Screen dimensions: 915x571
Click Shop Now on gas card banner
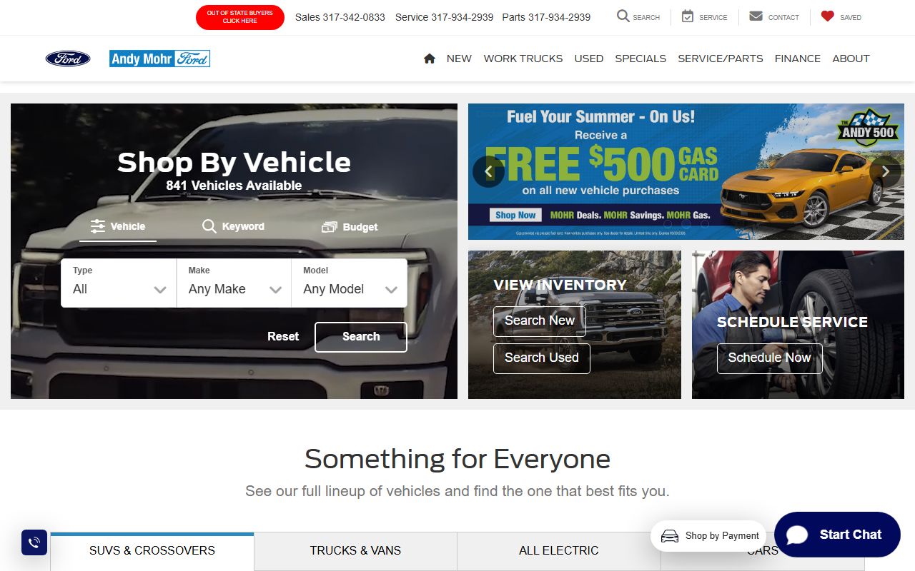point(515,215)
